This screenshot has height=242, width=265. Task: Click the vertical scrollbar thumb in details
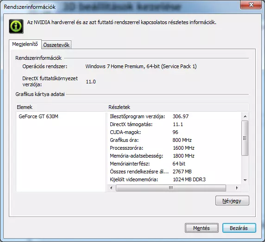coord(245,138)
